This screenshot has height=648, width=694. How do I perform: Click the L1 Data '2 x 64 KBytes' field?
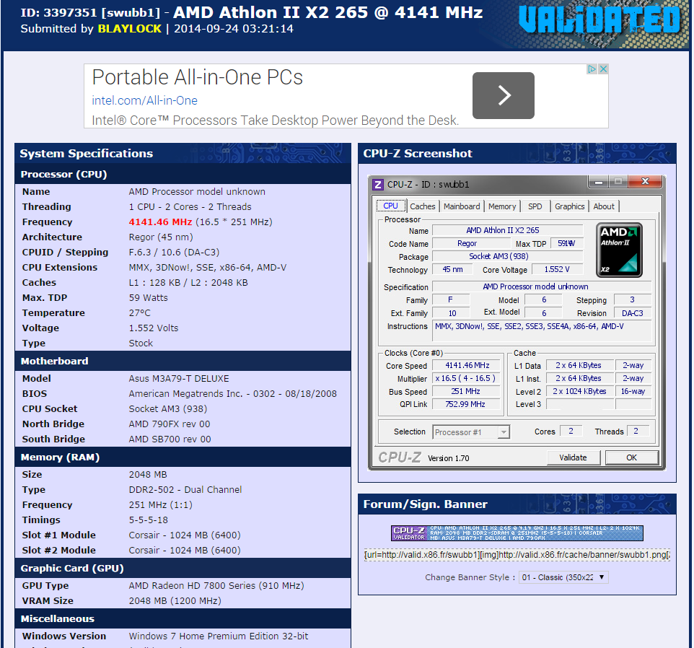(579, 366)
